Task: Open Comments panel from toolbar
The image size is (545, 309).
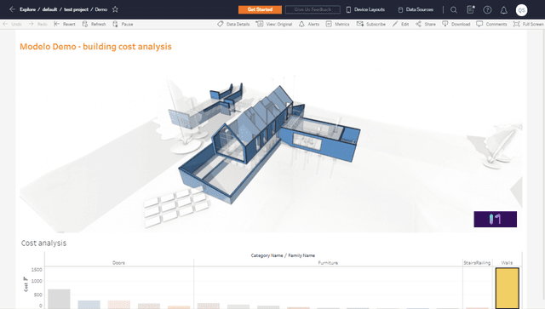Action: 491,24
